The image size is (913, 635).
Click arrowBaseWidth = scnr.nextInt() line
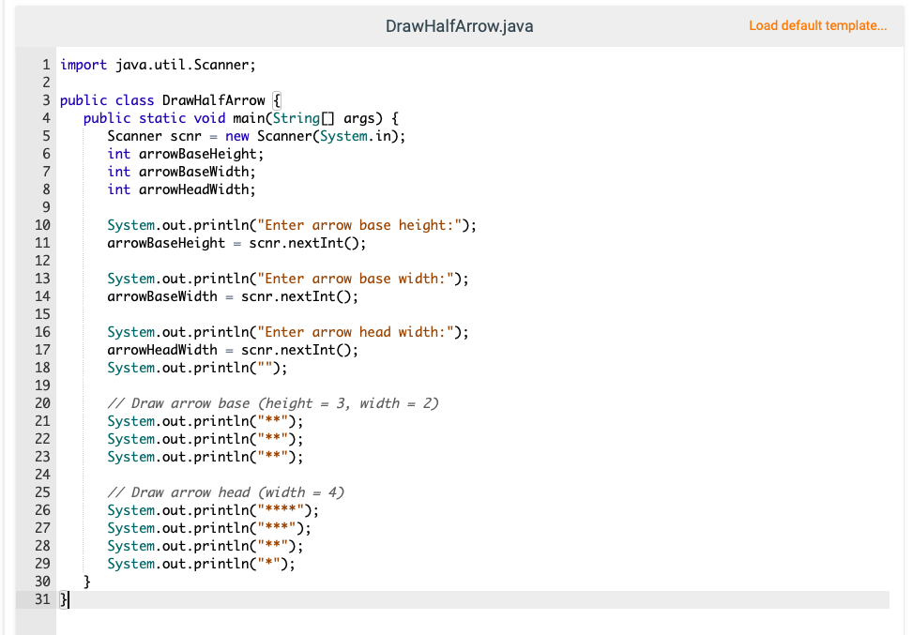233,296
